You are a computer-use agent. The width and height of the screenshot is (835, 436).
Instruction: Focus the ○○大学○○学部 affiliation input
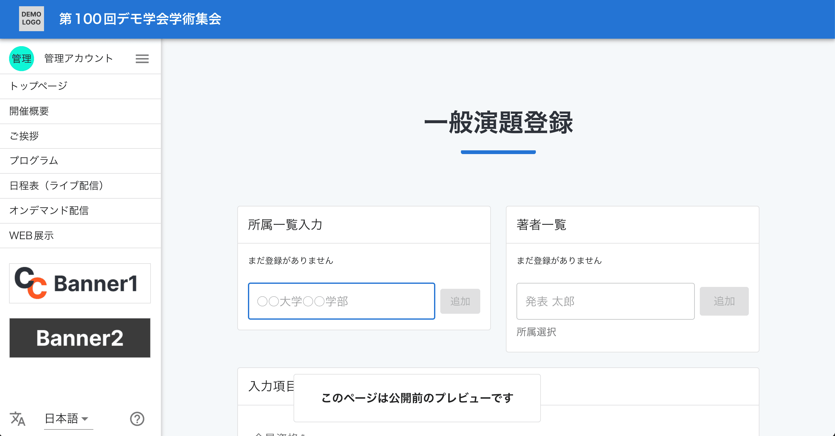341,301
